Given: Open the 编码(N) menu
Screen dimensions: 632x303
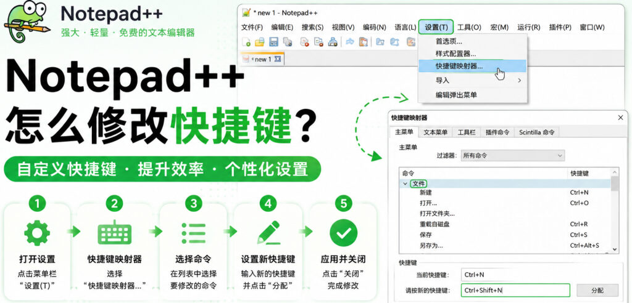Looking at the screenshot, I should (375, 27).
